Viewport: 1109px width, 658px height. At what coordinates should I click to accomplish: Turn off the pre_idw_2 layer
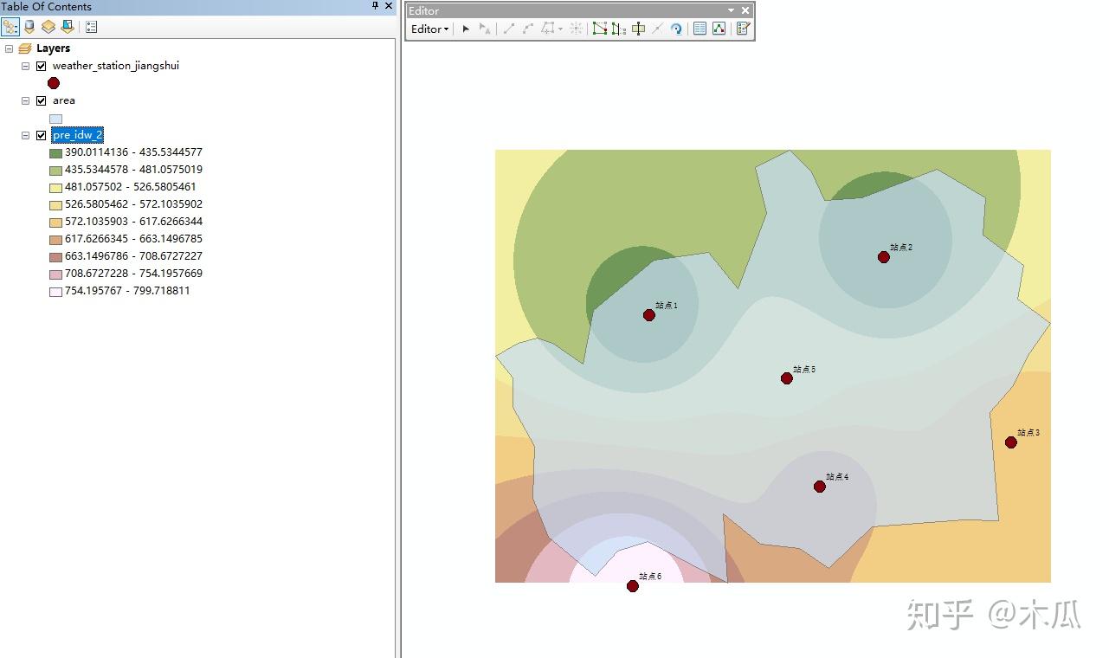41,135
